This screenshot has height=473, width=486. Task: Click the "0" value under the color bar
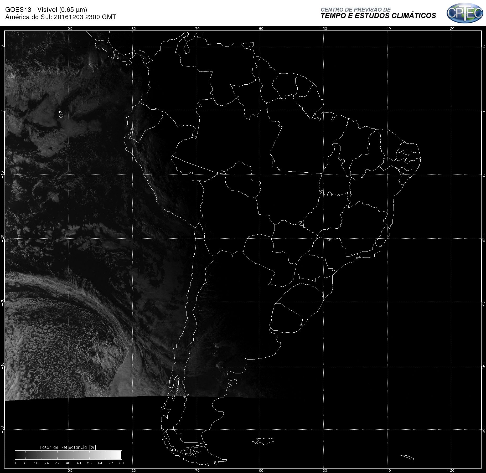click(x=15, y=463)
